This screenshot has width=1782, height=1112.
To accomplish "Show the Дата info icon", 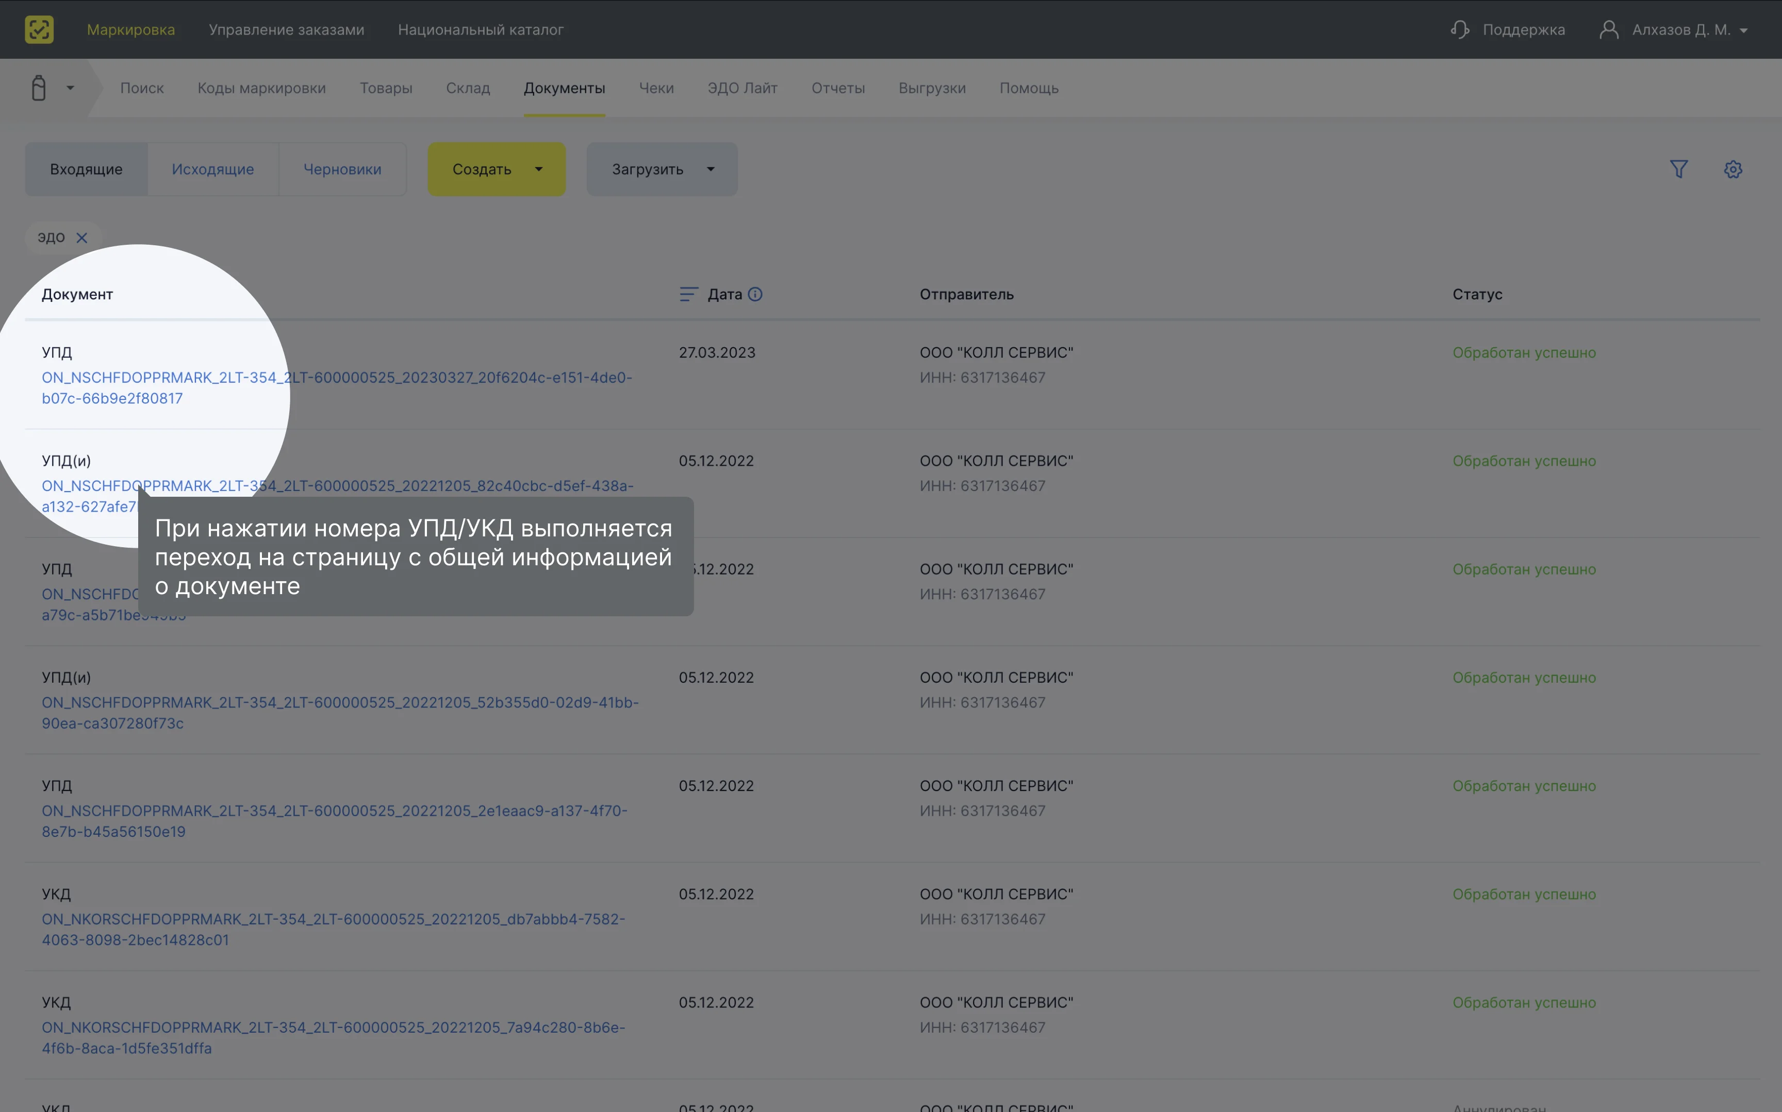I will tap(755, 294).
